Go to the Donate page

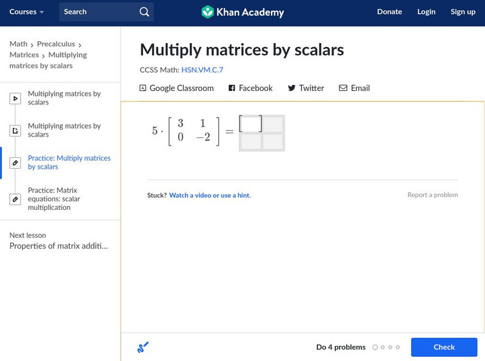tap(389, 12)
